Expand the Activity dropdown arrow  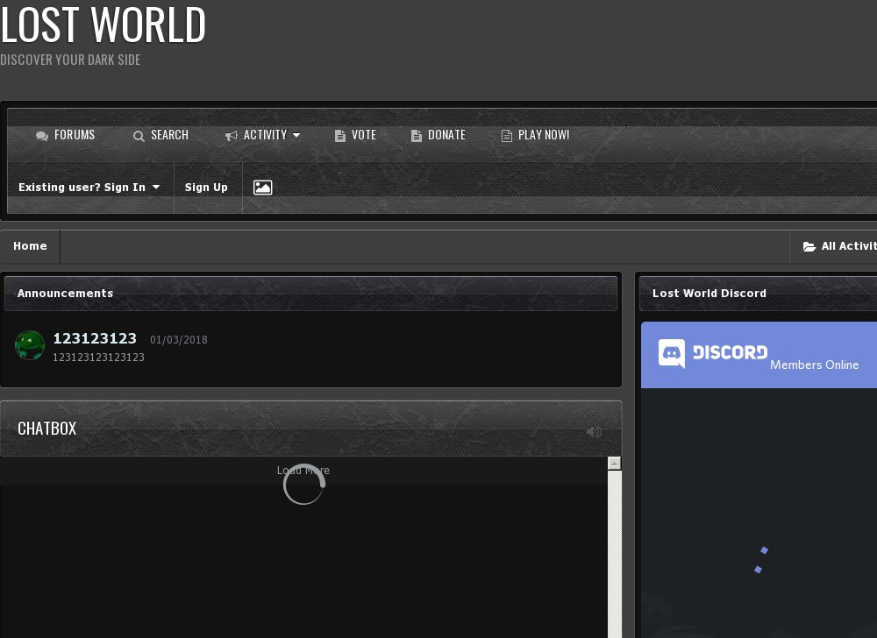[x=296, y=135]
